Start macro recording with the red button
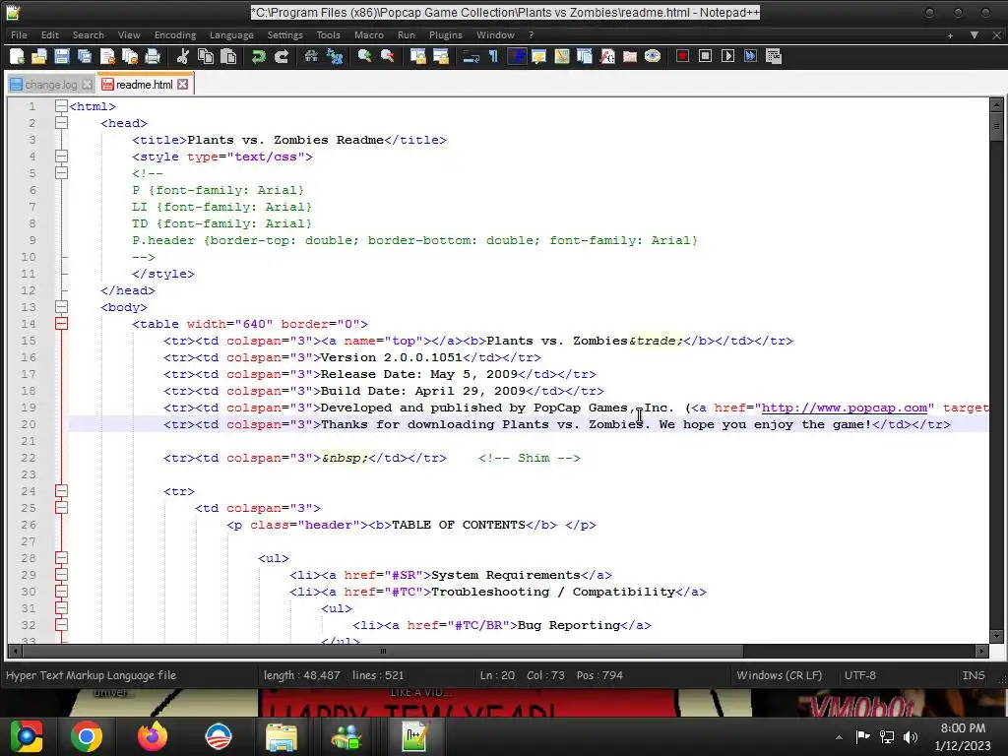The image size is (1008, 756). click(683, 56)
